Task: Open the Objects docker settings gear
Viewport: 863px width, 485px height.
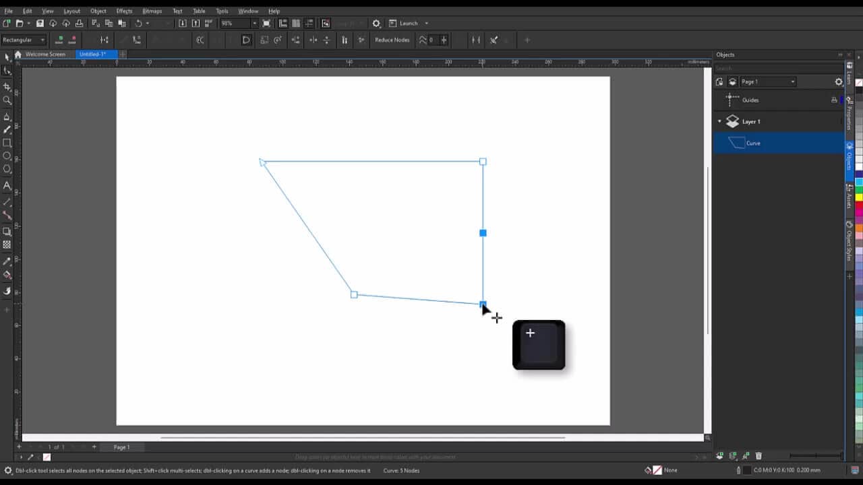Action: [x=839, y=82]
